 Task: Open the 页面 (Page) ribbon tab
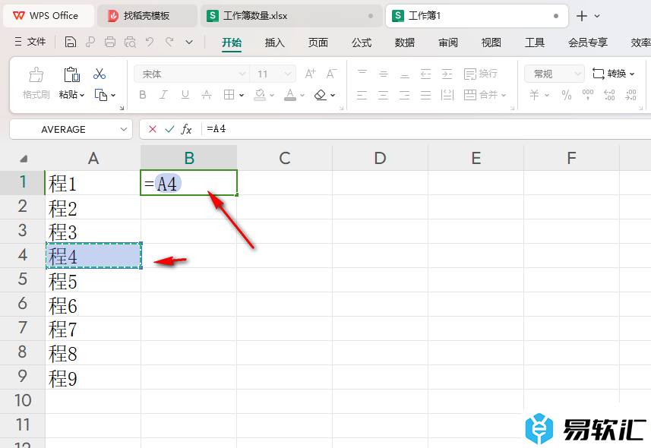coord(318,43)
